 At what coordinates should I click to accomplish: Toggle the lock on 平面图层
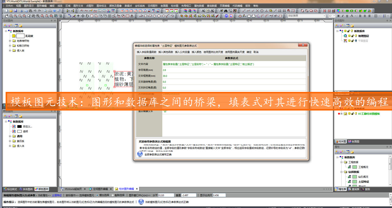pos(353,41)
